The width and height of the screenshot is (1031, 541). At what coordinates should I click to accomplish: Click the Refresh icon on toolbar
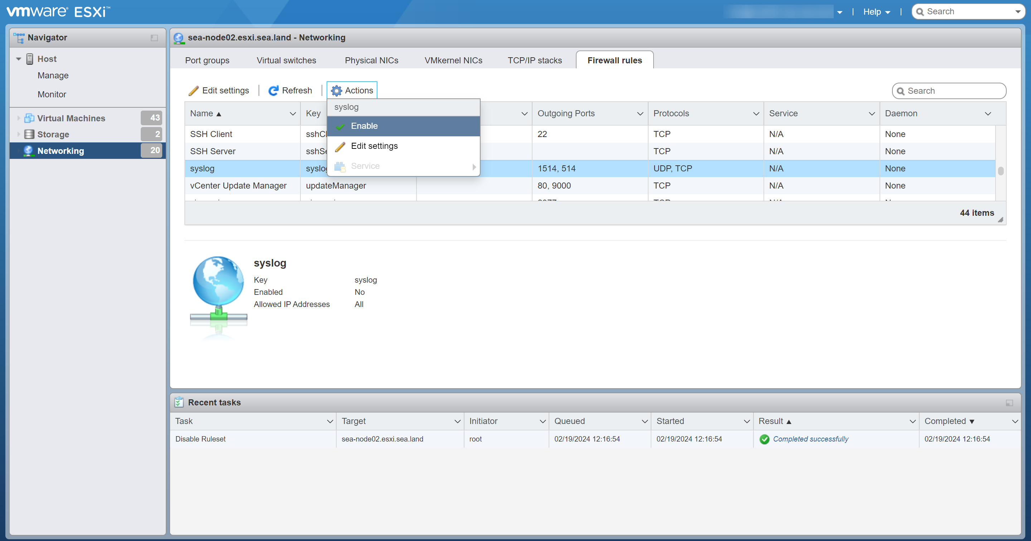(x=273, y=91)
